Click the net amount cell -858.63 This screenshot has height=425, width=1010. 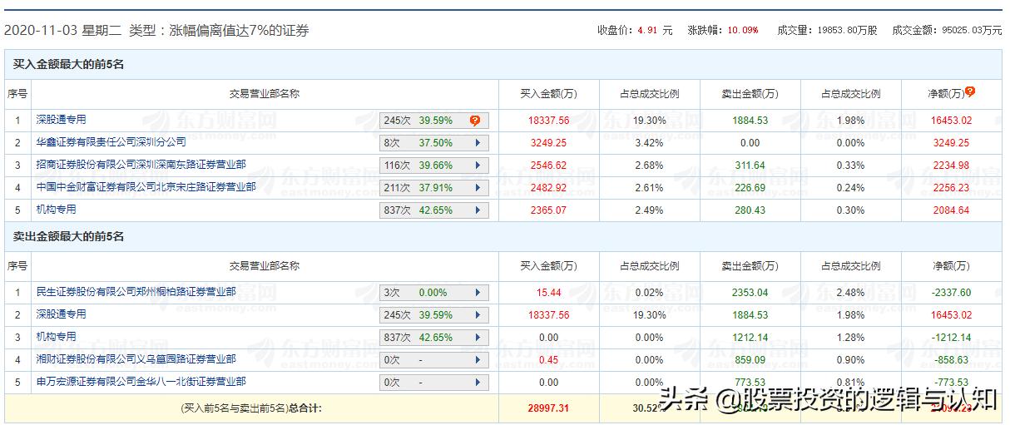click(x=951, y=360)
